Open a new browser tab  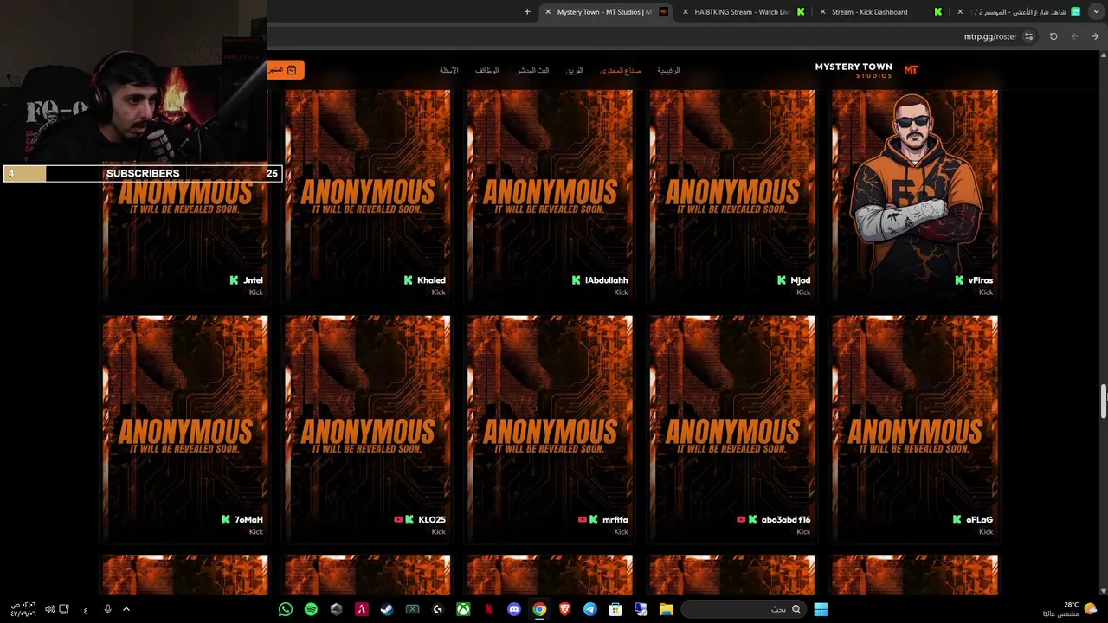click(x=527, y=12)
